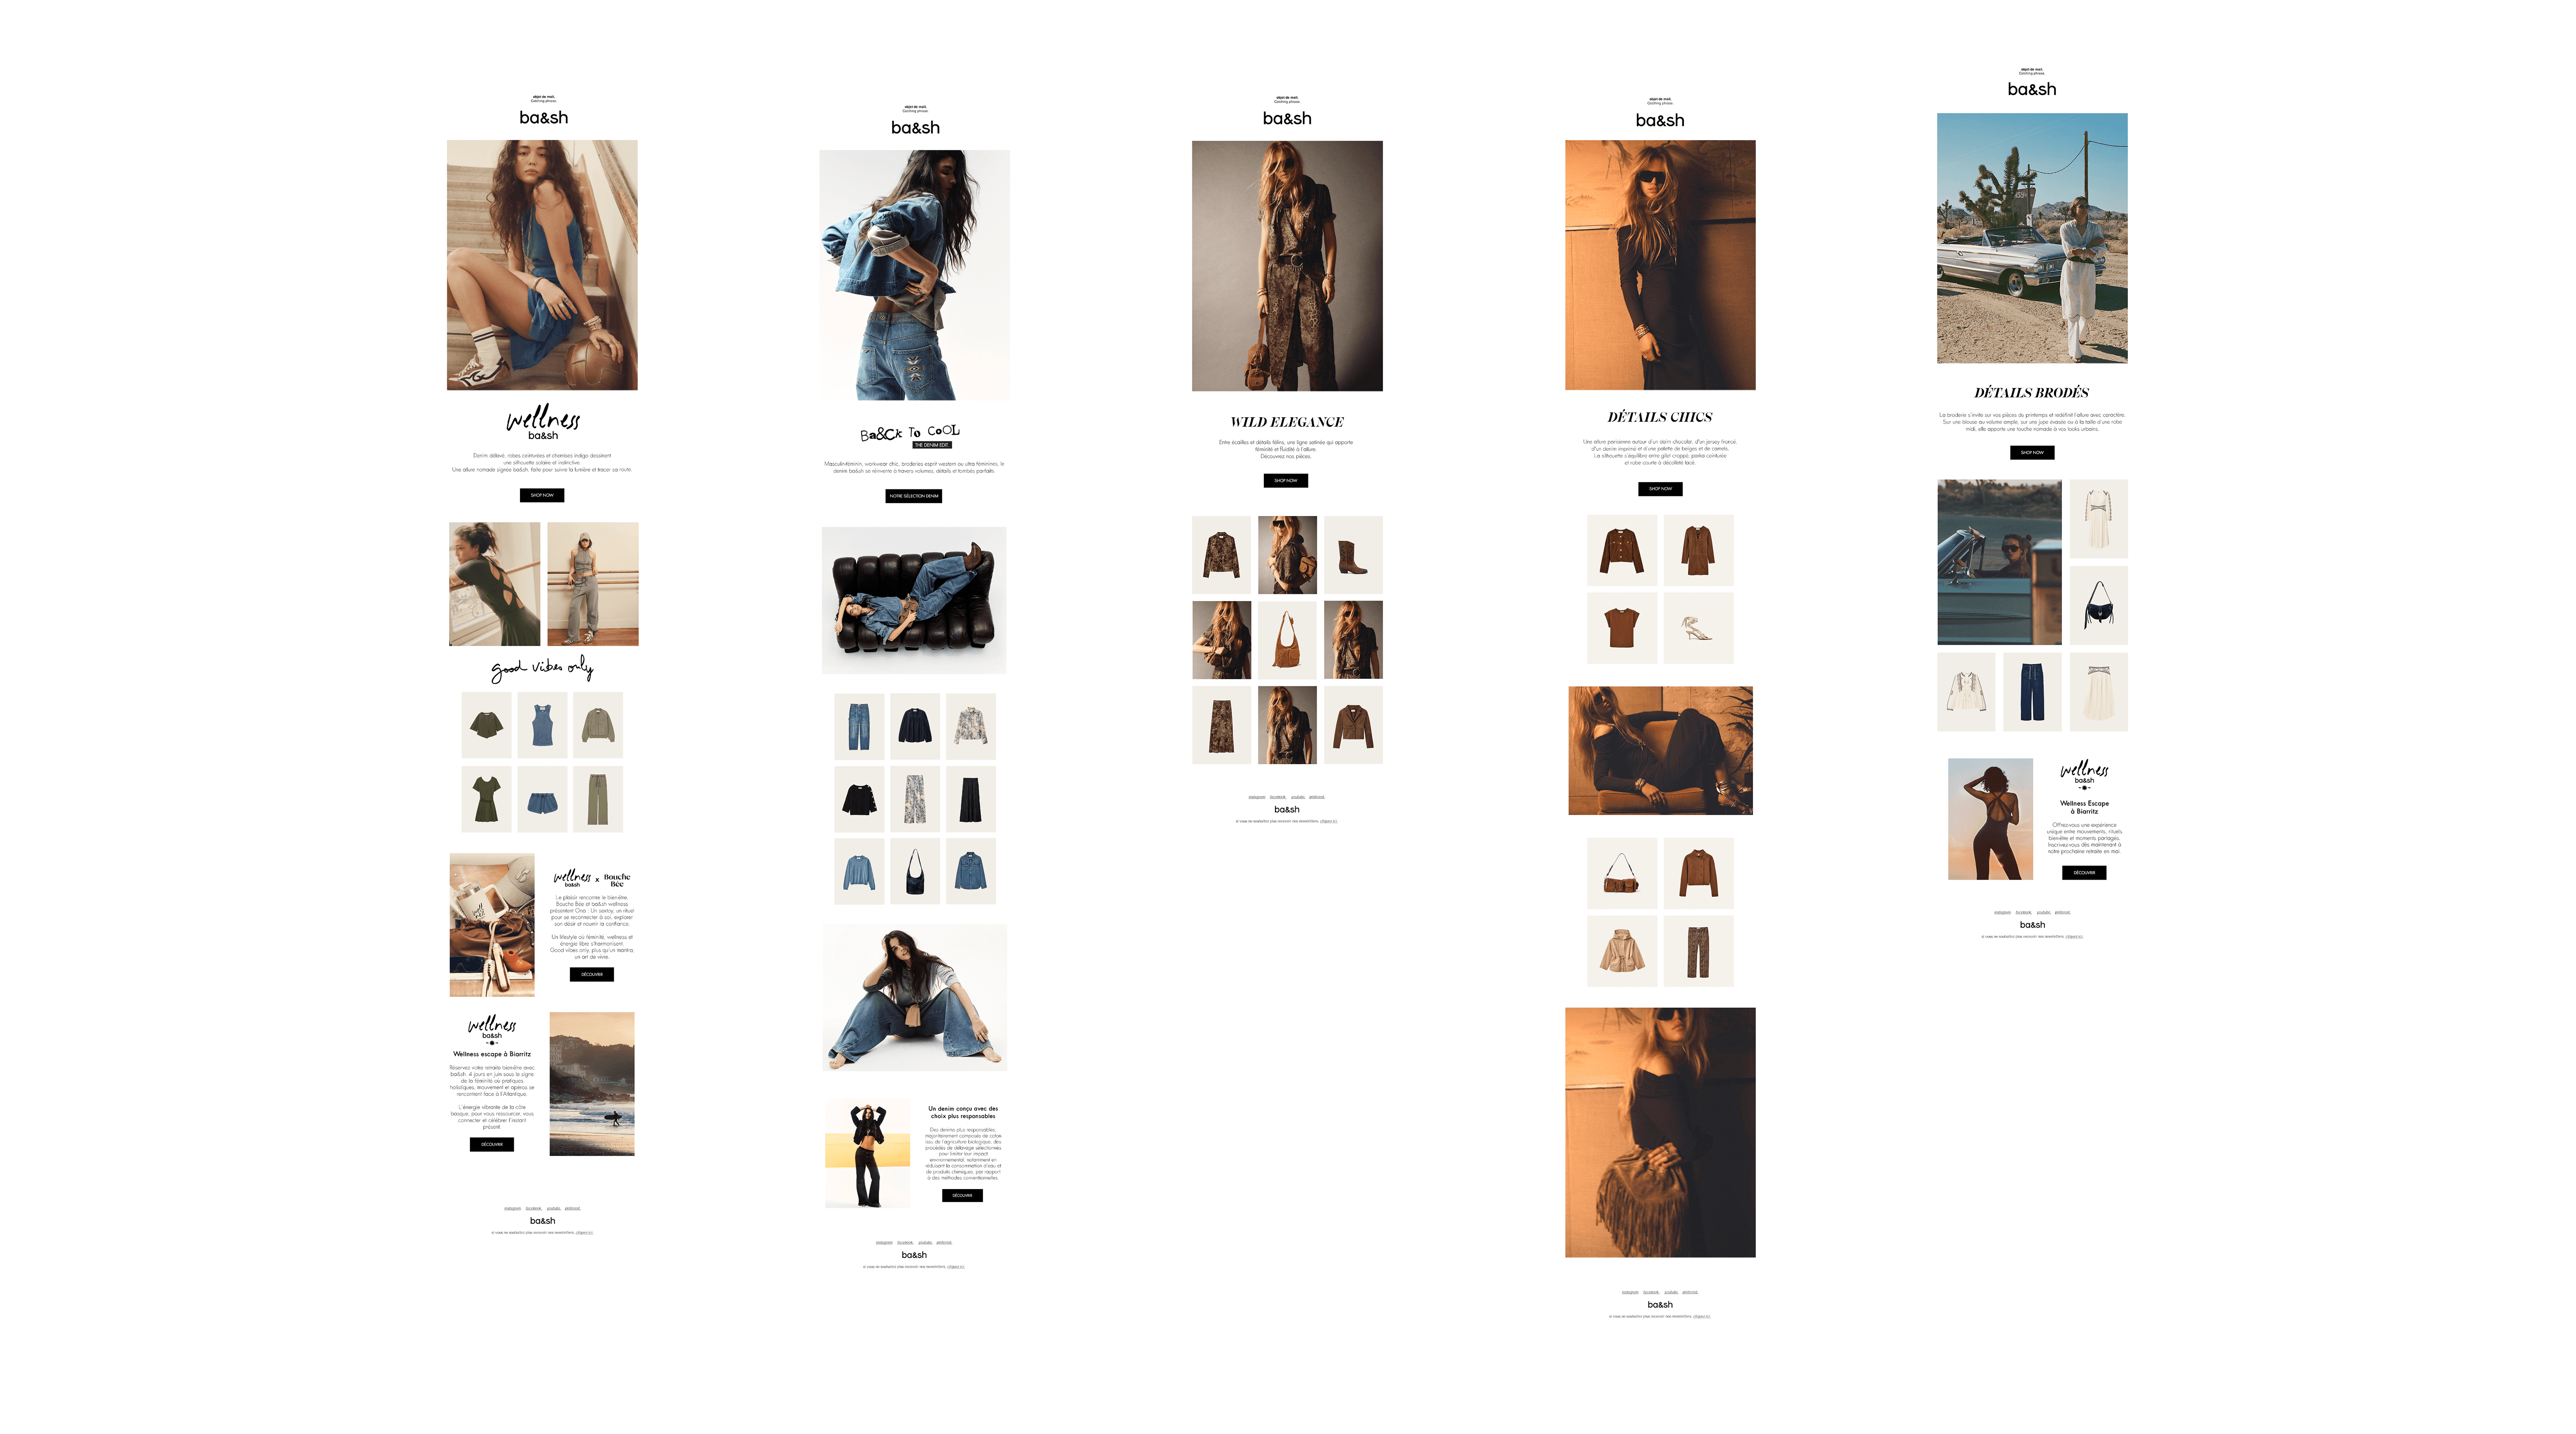Image resolution: width=2576 pixels, height=1434 pixels.
Task: Click the 'THE DENIM EDIT.' label
Action: coord(932,445)
